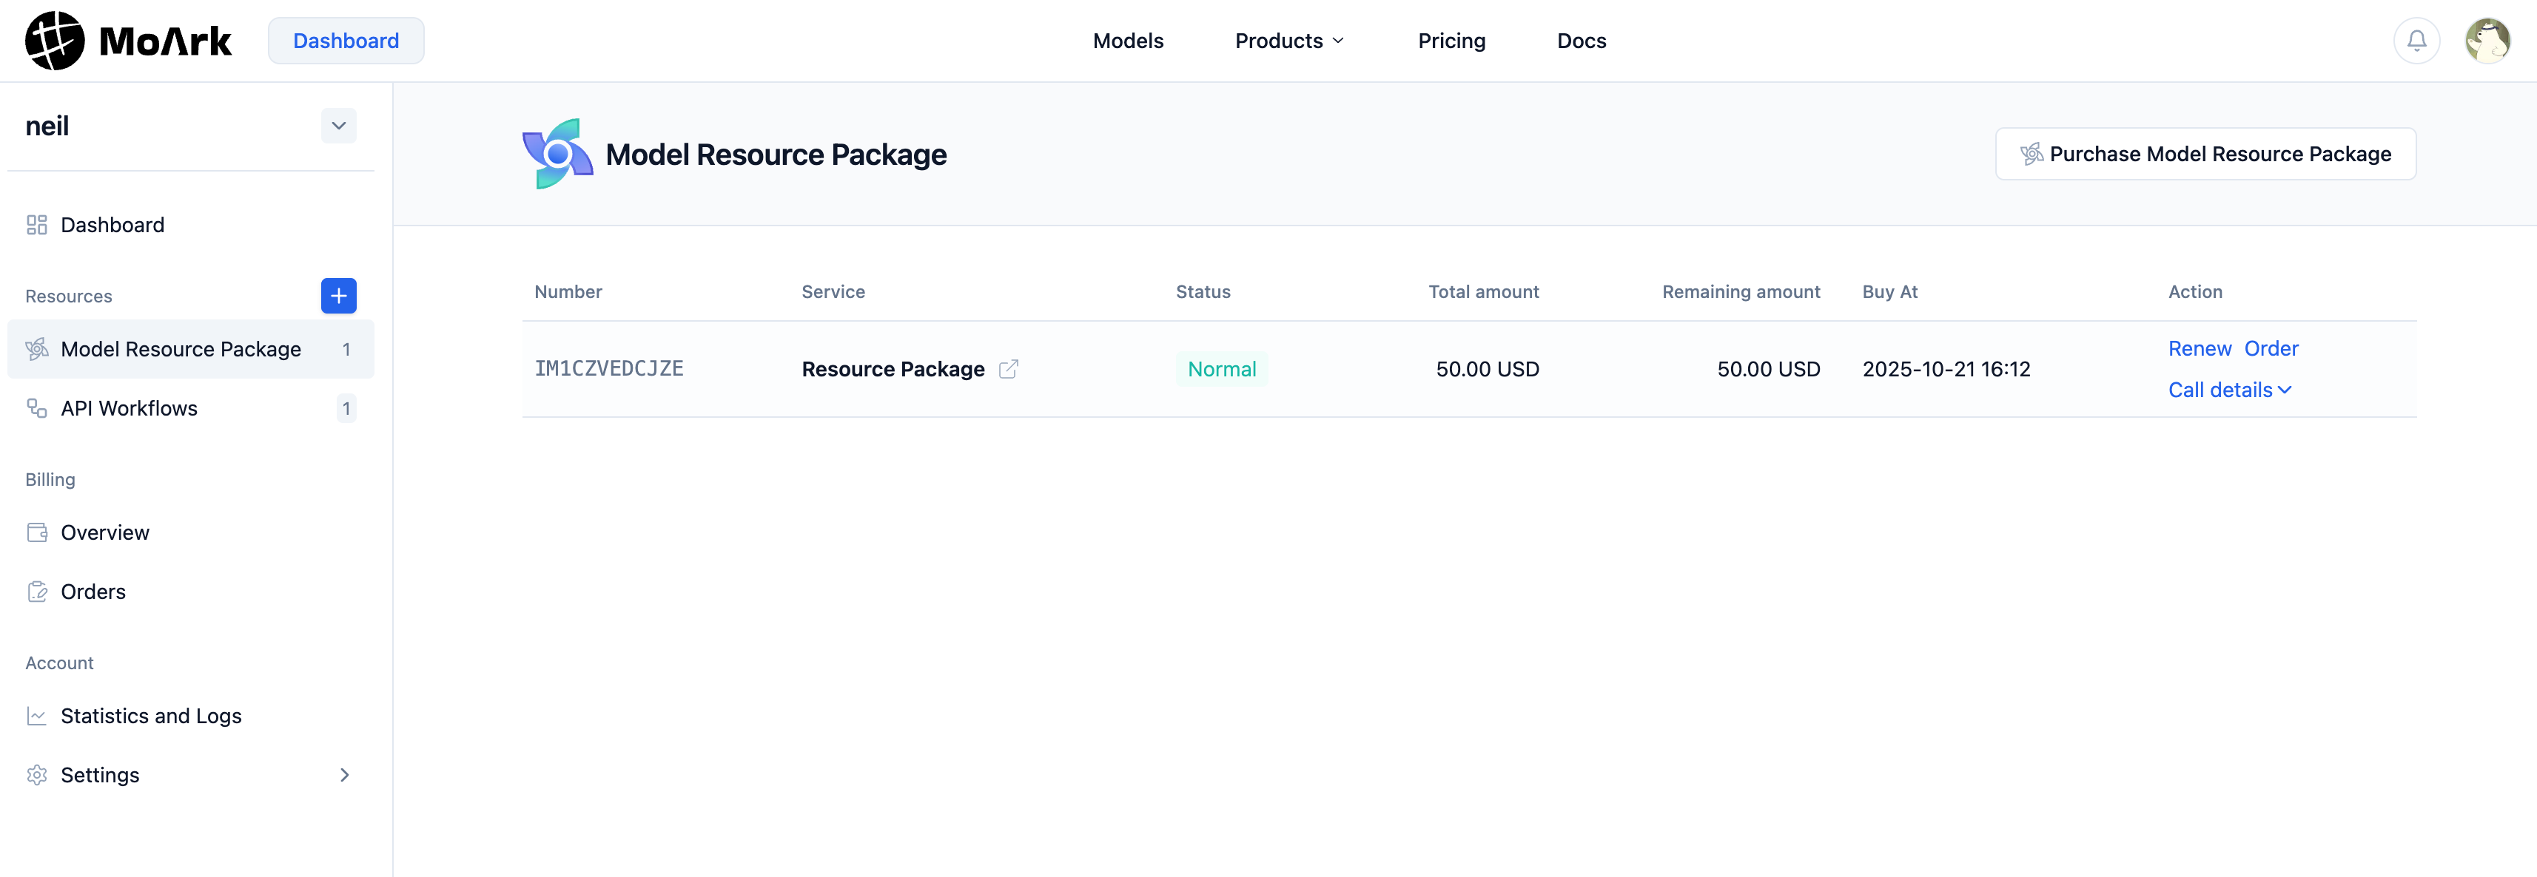Expand Call details for the package
This screenshot has height=877, width=2537.
pyautogui.click(x=2228, y=390)
